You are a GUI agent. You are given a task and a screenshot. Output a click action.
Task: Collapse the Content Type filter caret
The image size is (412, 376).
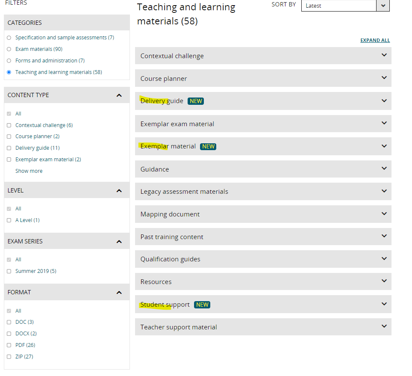(119, 95)
